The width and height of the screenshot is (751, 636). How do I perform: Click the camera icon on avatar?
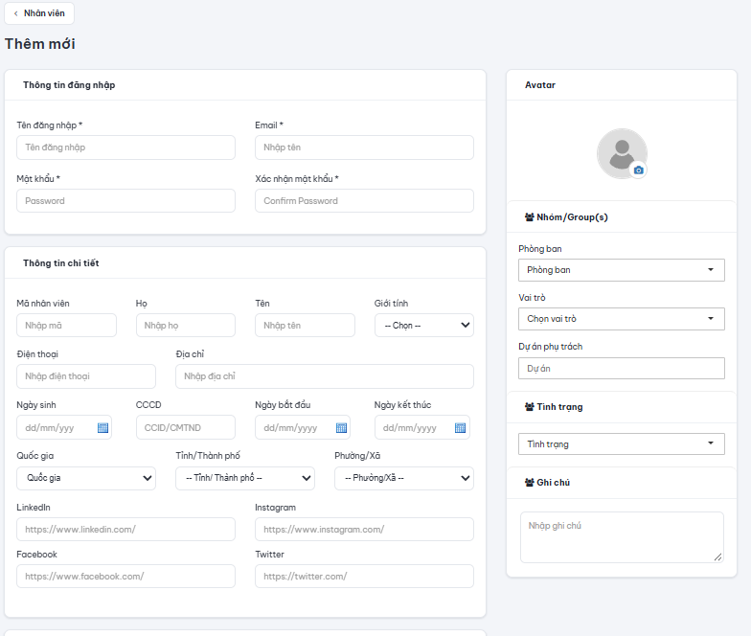638,170
